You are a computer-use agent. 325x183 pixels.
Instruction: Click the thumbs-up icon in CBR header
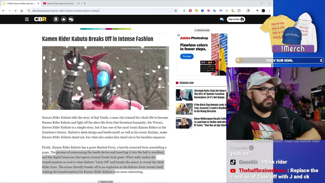[x=63, y=19]
